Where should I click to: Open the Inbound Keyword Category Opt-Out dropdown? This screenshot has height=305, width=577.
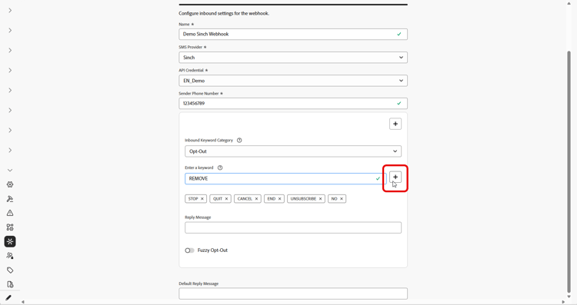click(x=293, y=151)
